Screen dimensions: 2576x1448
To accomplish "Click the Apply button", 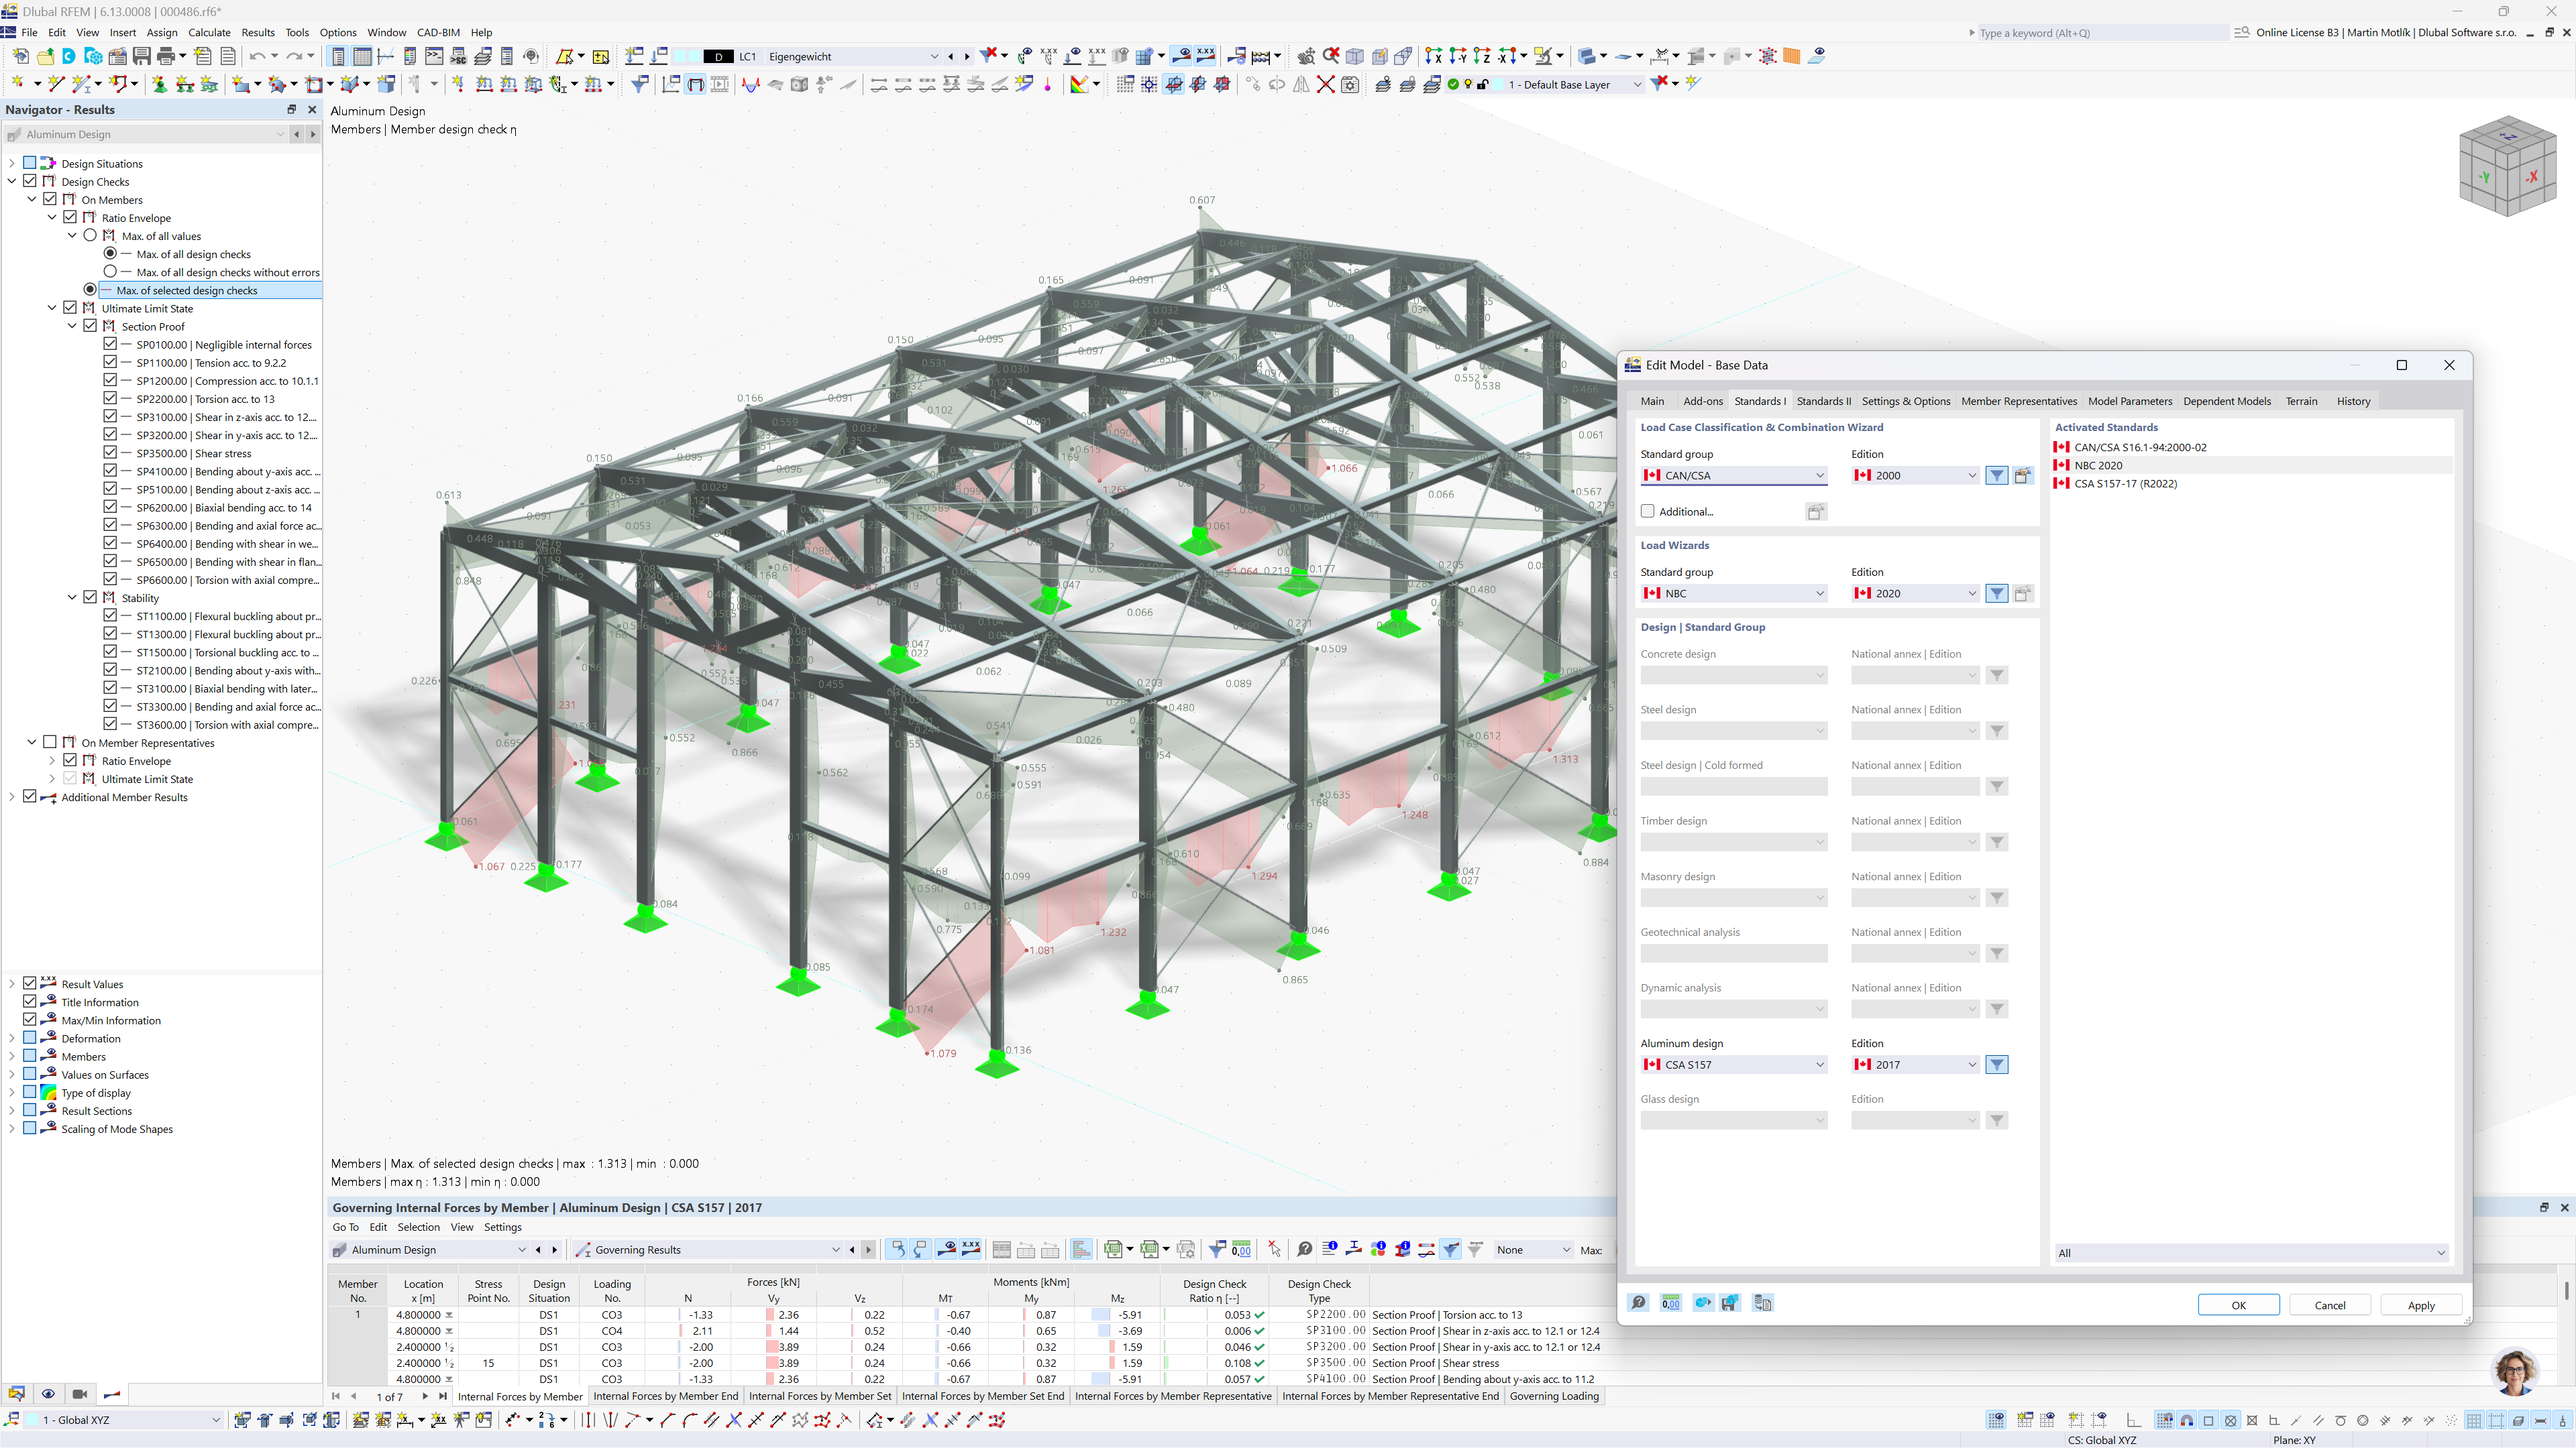I will 2421,1304.
